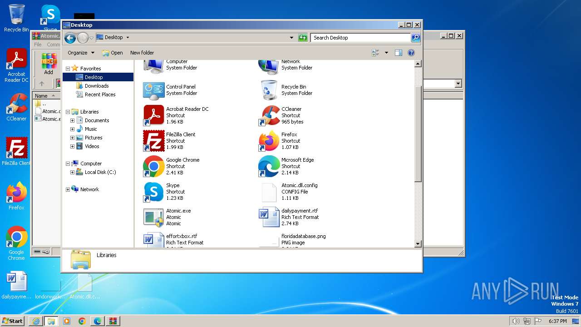
Task: Select Firefox desktop icon
Action: (x=16, y=196)
